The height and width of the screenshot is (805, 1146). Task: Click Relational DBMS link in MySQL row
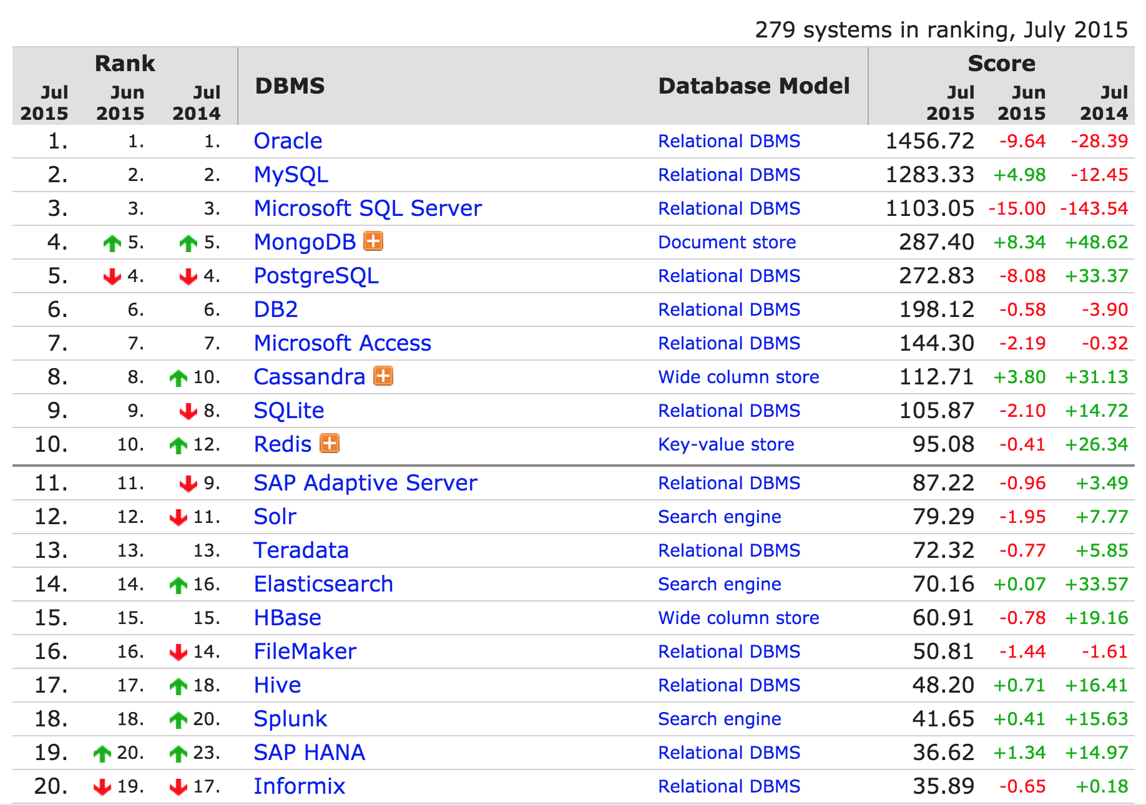pyautogui.click(x=729, y=175)
